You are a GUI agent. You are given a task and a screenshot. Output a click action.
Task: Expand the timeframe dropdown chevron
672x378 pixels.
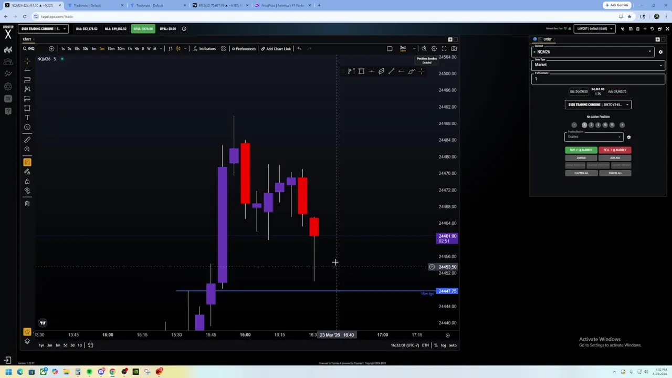(x=161, y=49)
